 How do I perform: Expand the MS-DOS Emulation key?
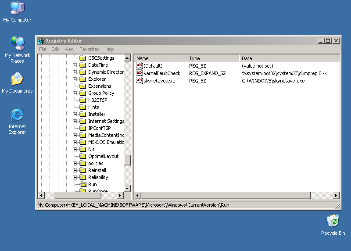75,143
